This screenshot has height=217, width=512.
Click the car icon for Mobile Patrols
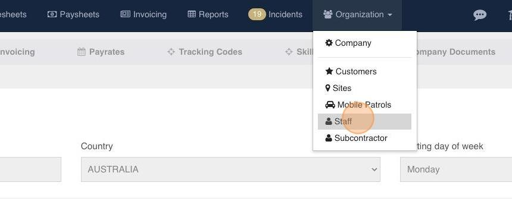pos(330,105)
